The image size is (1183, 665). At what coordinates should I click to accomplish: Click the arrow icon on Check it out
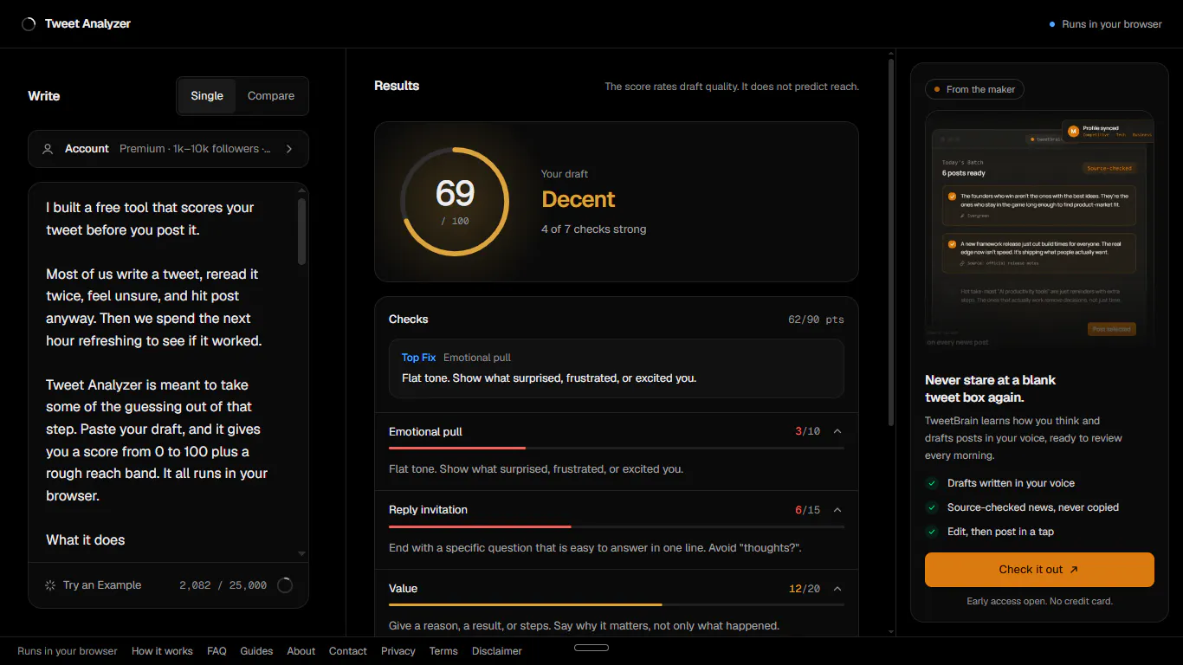point(1074,570)
